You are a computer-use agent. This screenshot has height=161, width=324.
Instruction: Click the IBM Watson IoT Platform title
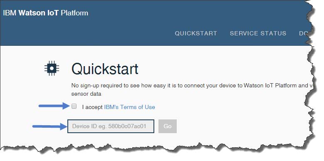coord(45,13)
